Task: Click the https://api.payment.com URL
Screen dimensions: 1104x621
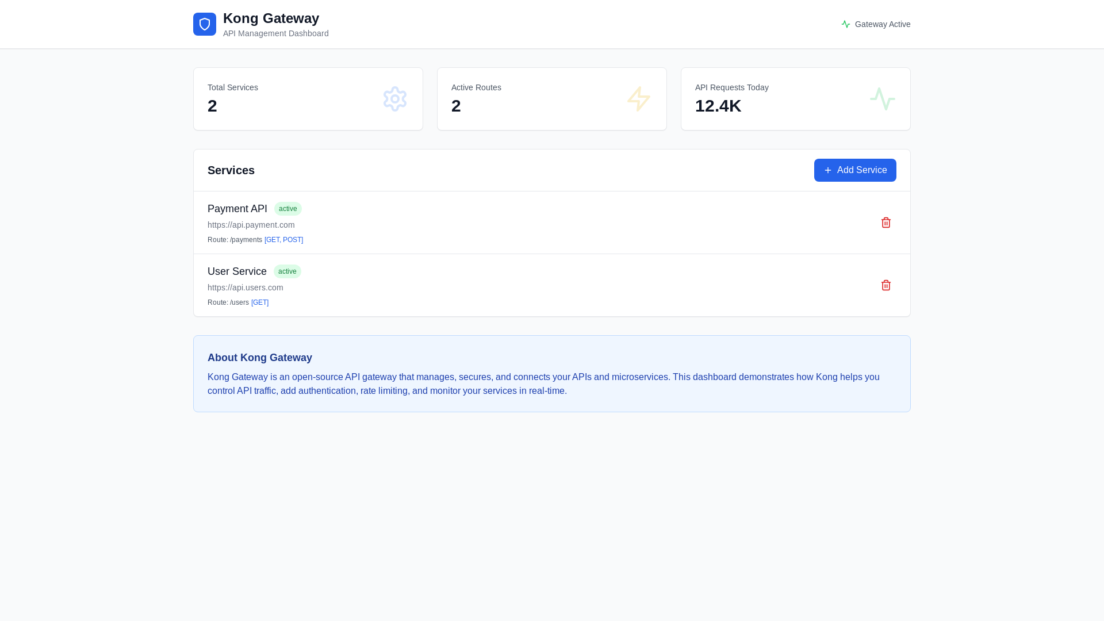Action: point(251,225)
